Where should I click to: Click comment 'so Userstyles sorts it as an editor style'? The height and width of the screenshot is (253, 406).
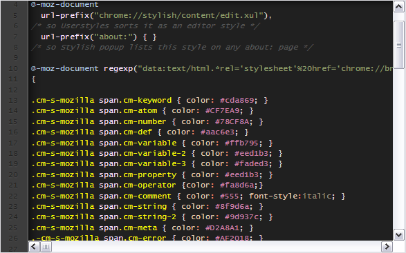145,26
